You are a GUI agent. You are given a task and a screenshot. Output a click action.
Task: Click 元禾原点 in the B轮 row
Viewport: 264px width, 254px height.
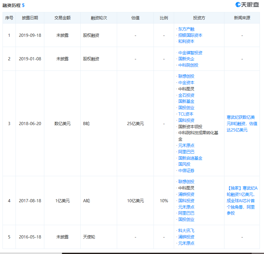[x=186, y=146]
